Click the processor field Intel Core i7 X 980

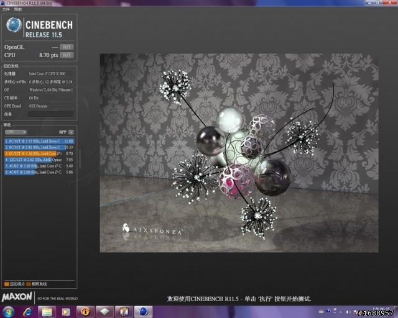(x=51, y=73)
